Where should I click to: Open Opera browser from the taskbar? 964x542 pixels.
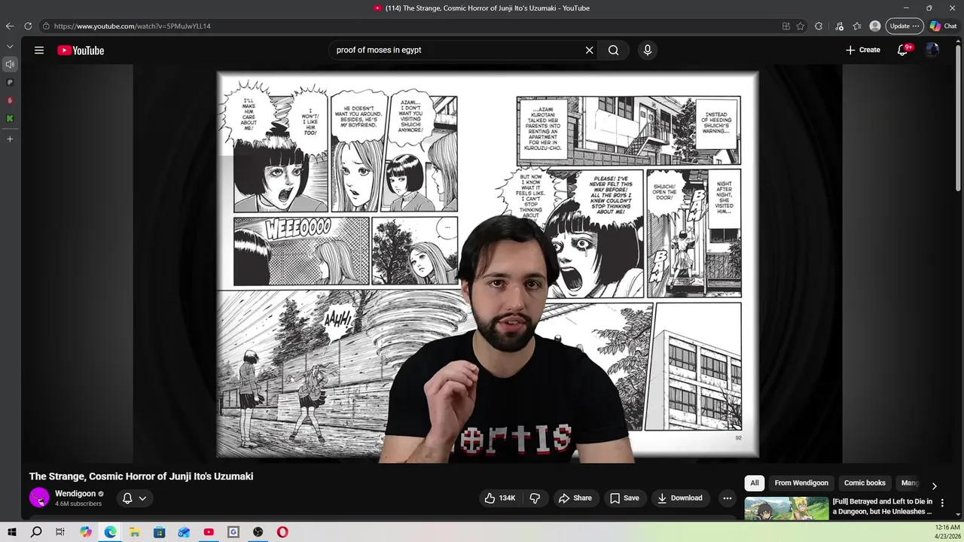click(x=282, y=532)
